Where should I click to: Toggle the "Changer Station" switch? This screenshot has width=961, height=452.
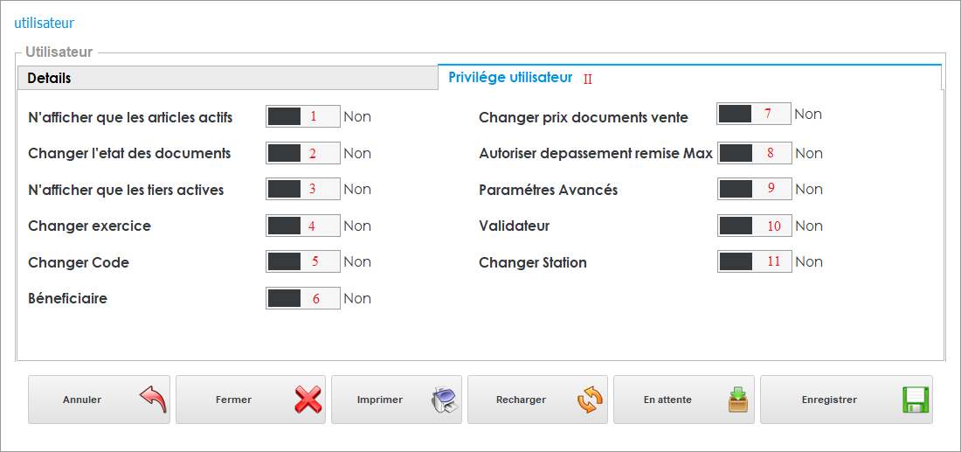coord(755,261)
